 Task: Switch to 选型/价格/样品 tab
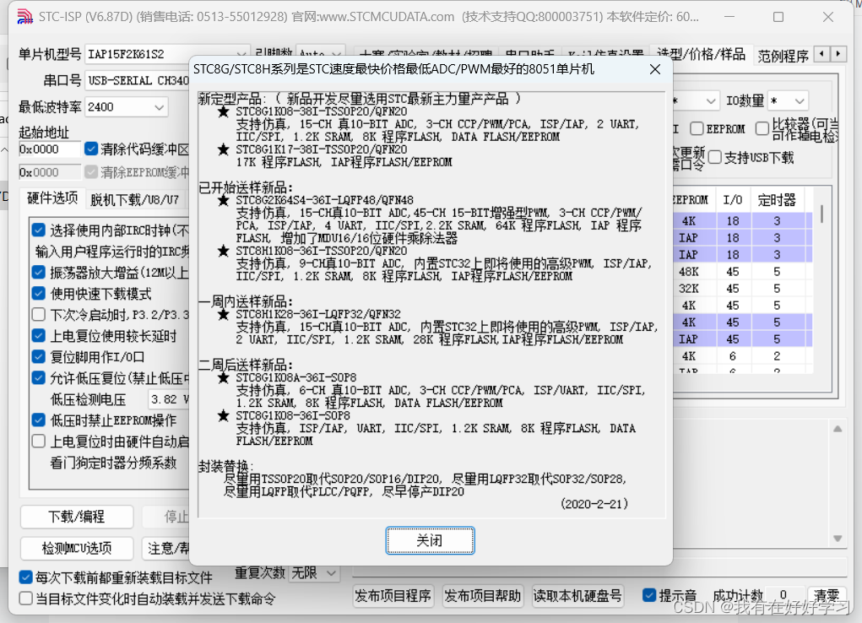point(701,54)
